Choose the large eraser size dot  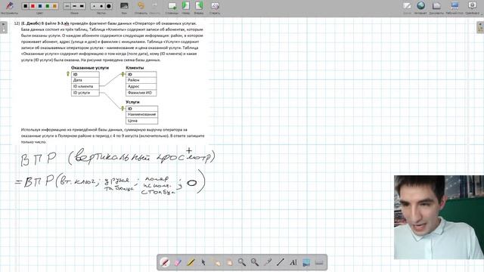coord(109,6)
